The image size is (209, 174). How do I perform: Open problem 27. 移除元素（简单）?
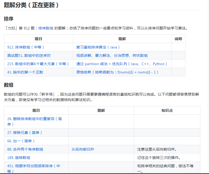(x=25, y=133)
